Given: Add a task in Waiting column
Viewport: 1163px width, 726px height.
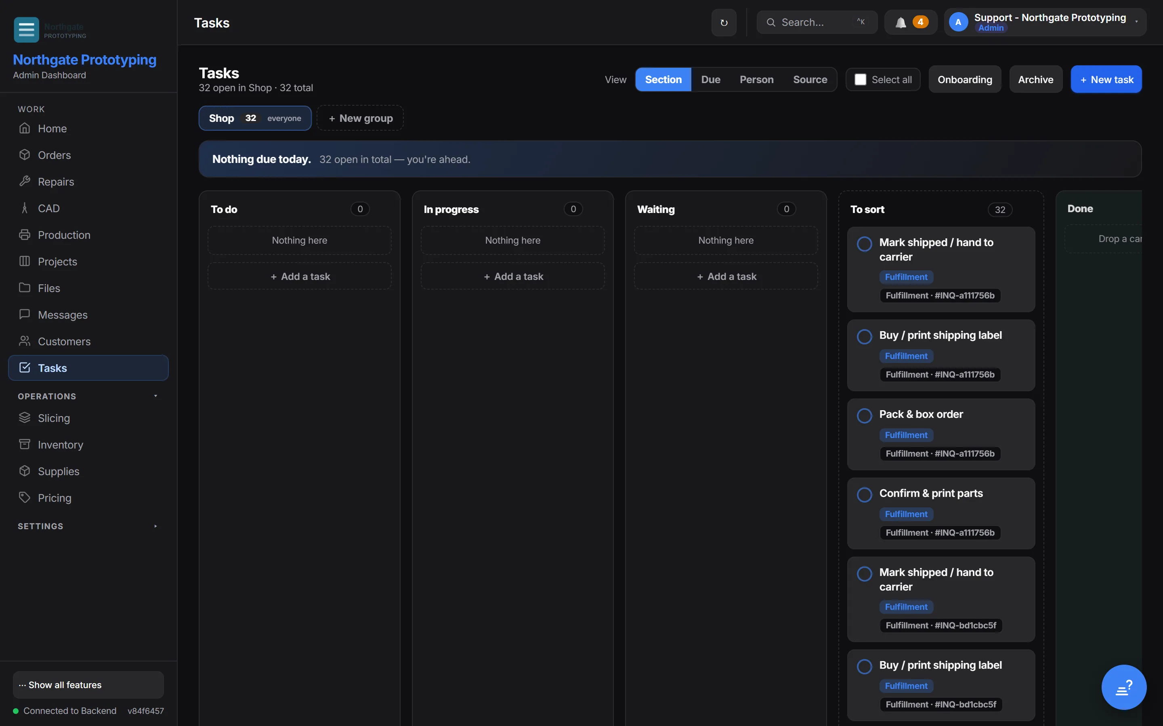Looking at the screenshot, I should click(726, 277).
